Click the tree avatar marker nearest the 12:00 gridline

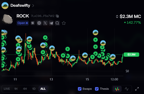pos(113,57)
